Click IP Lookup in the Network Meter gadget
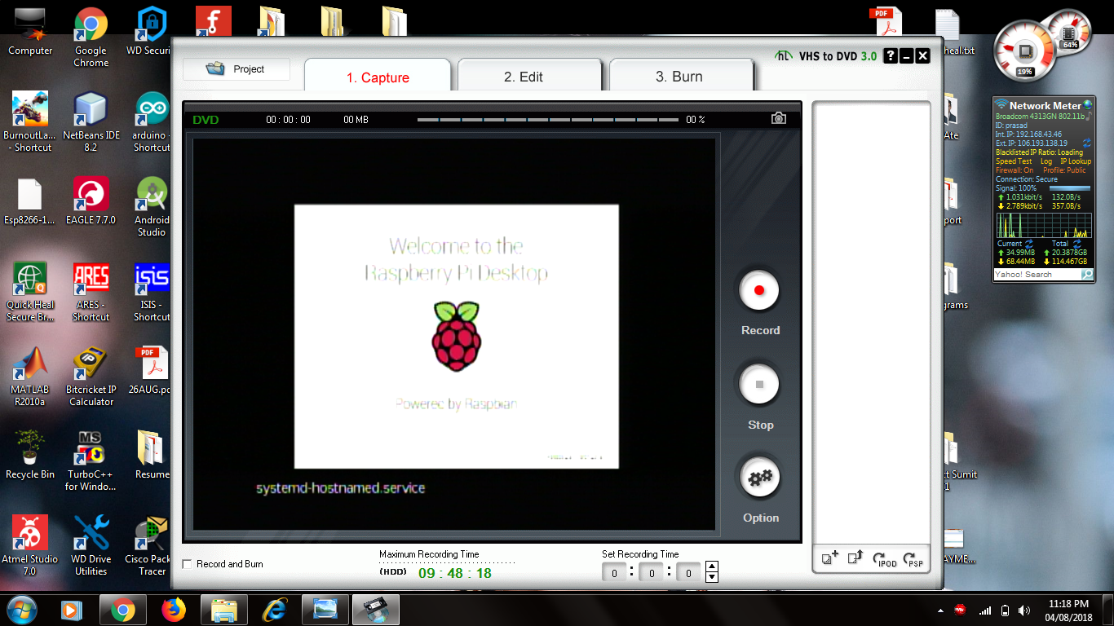This screenshot has height=626, width=1114. 1076,161
